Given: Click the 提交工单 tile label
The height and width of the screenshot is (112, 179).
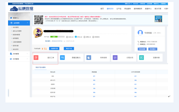Looking at the screenshot, I should (51, 57).
